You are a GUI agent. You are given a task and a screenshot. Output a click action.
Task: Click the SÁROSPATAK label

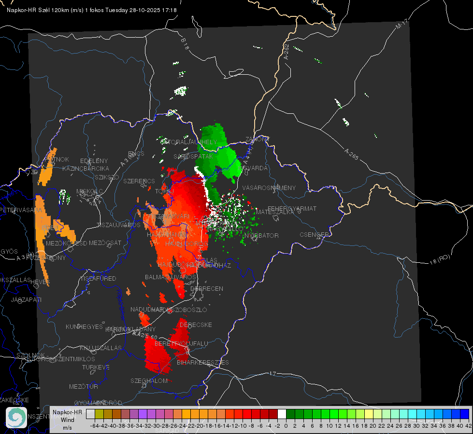point(193,156)
